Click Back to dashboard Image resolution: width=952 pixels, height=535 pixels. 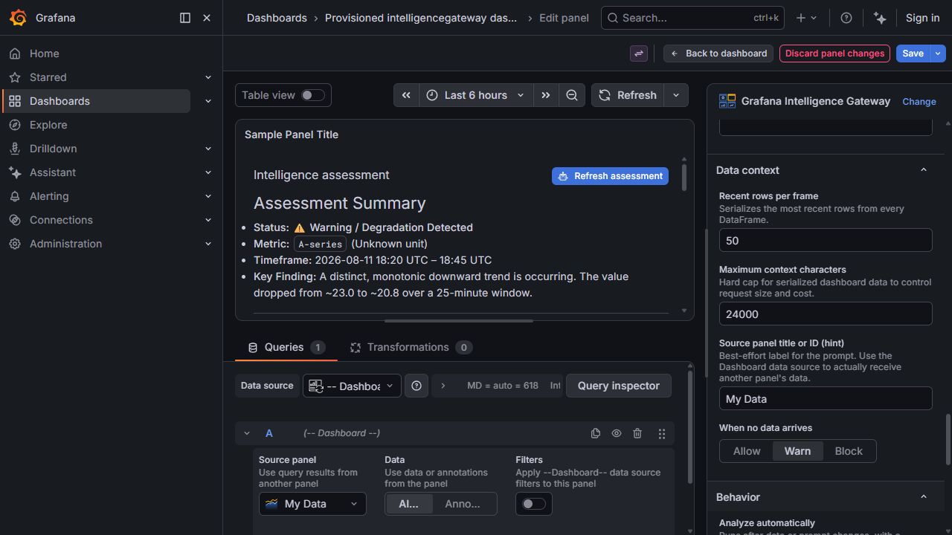click(x=718, y=53)
